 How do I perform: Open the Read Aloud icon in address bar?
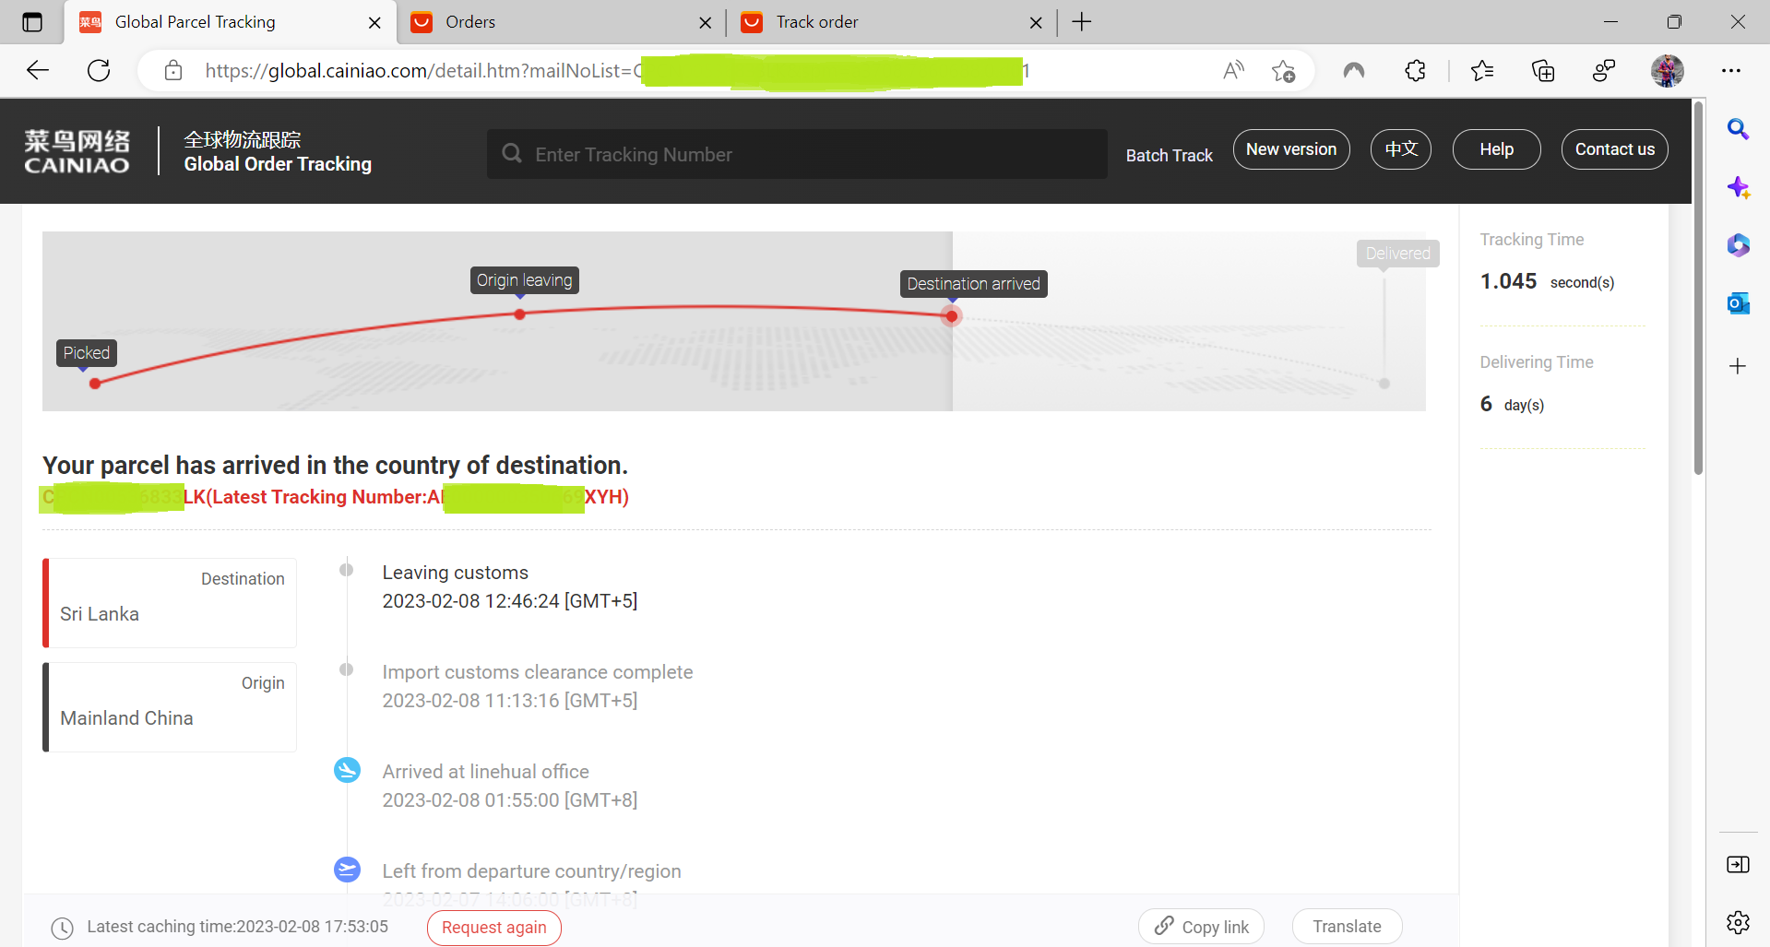(x=1233, y=70)
